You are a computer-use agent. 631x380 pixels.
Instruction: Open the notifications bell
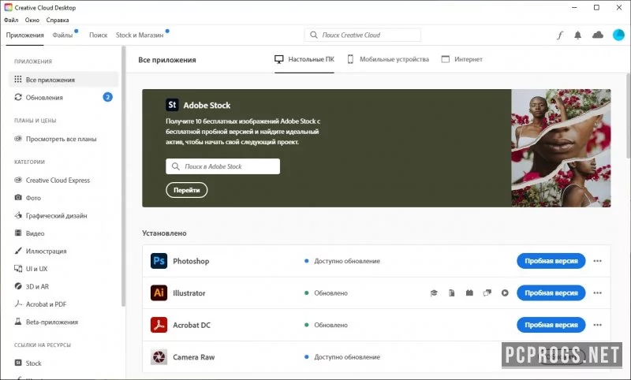577,35
